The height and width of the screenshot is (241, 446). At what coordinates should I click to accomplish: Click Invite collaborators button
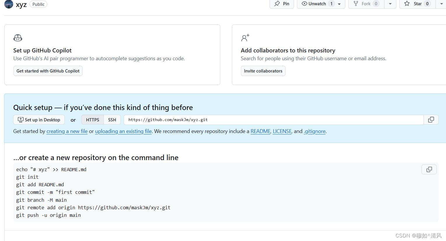coord(263,71)
